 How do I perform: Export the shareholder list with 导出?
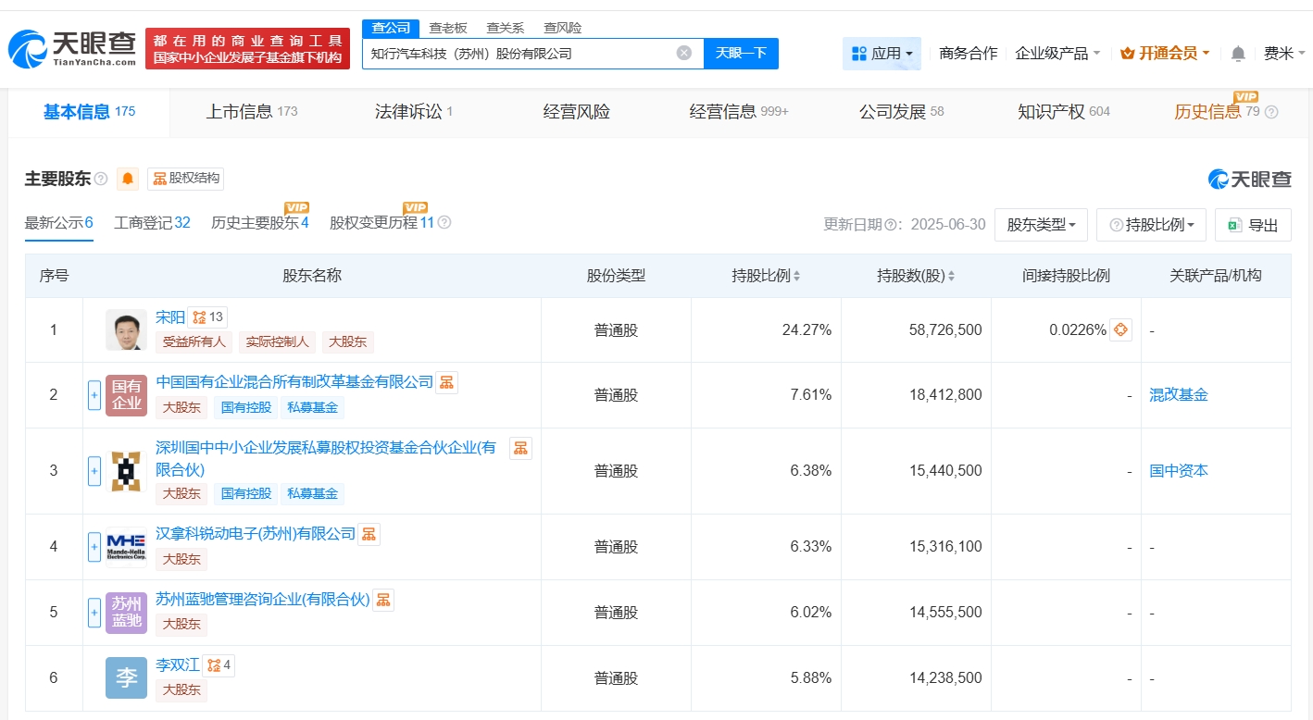point(1253,225)
